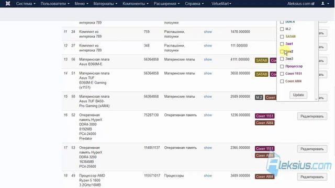Expand the Пользователи dropdown menu

pyautogui.click(x=55, y=4)
